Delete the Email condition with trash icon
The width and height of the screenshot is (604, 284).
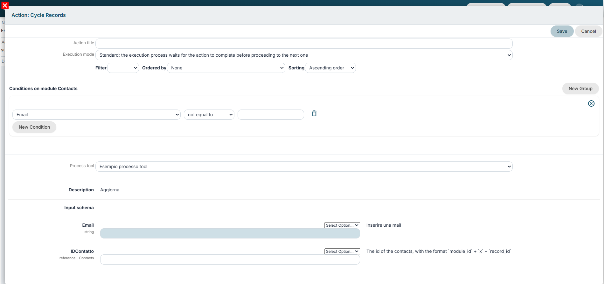(314, 113)
